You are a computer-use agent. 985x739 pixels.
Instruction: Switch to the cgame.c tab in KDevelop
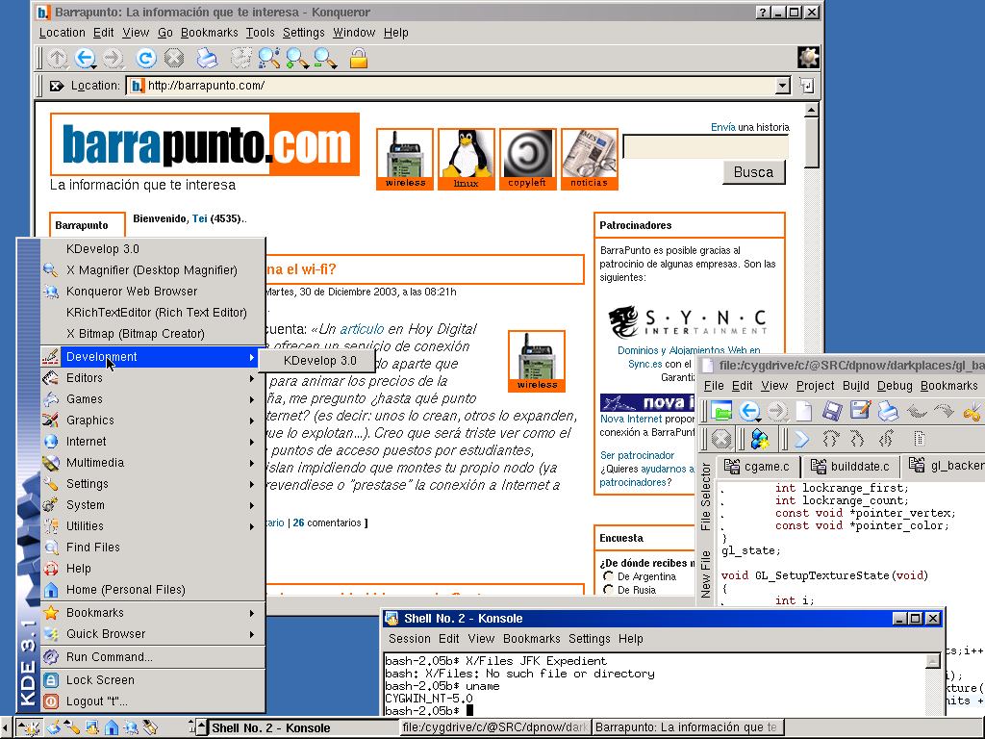click(758, 467)
